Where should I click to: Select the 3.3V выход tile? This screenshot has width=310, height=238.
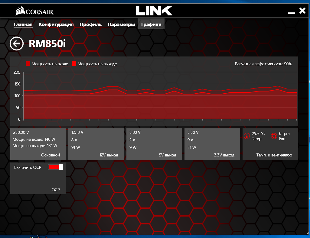tap(212, 144)
